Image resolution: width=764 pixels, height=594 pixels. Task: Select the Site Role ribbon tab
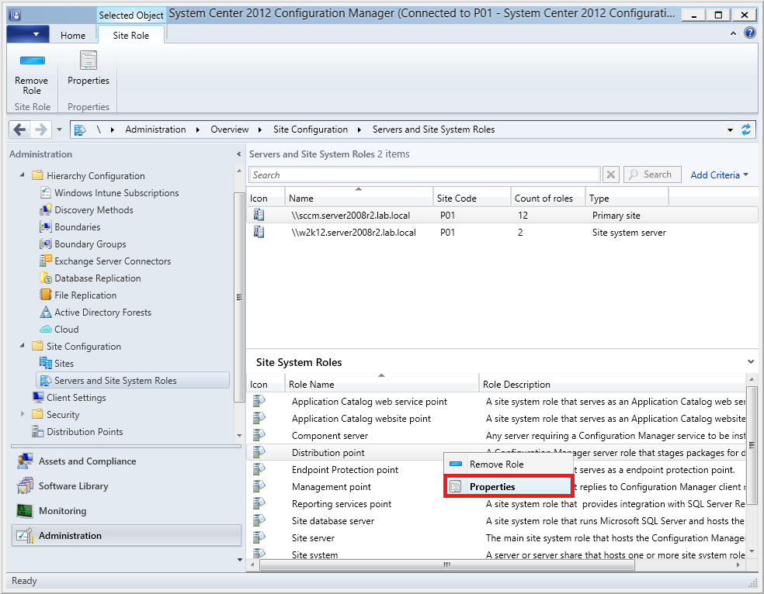coord(131,36)
